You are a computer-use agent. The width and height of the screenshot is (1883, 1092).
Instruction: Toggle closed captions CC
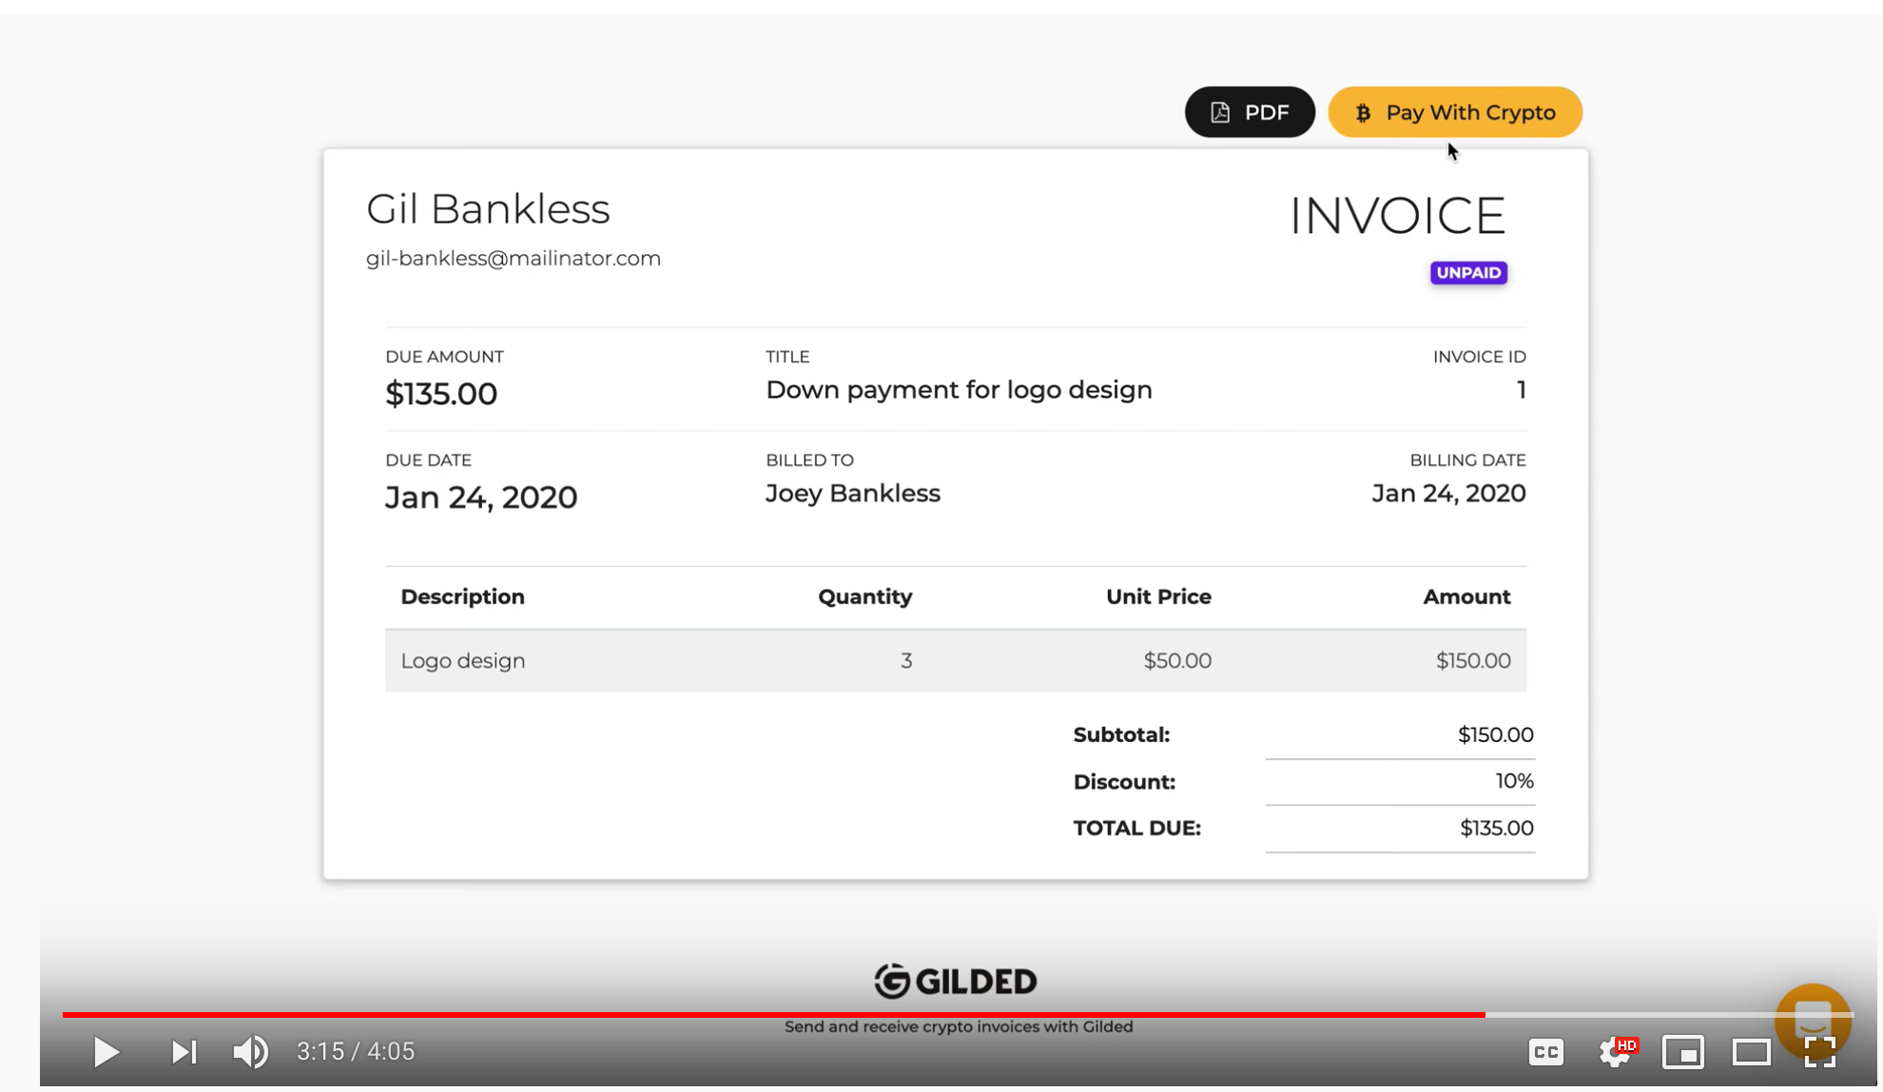[1546, 1052]
